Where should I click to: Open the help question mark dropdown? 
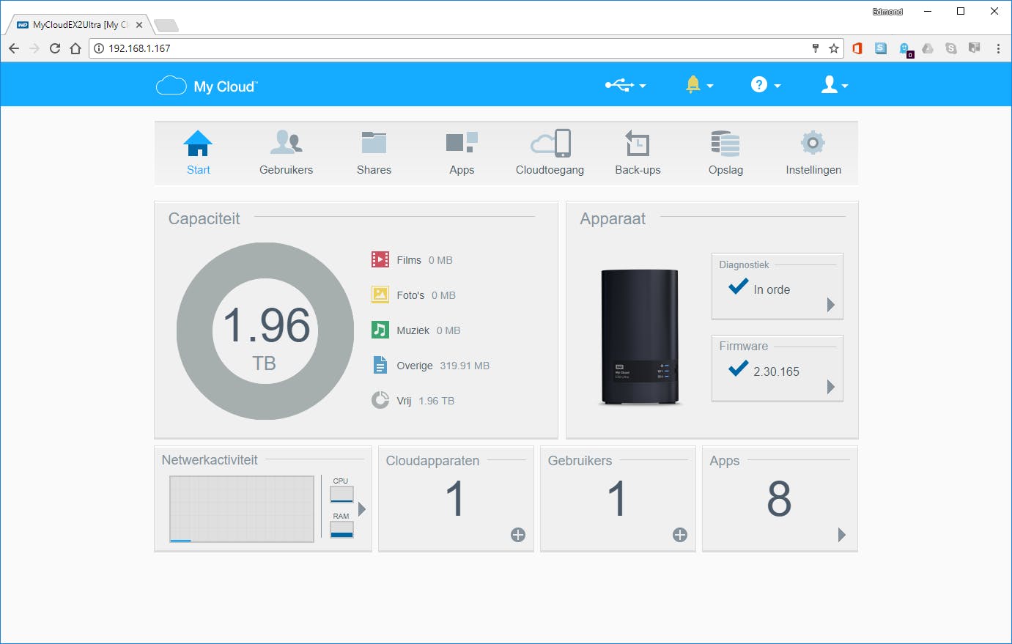[766, 86]
